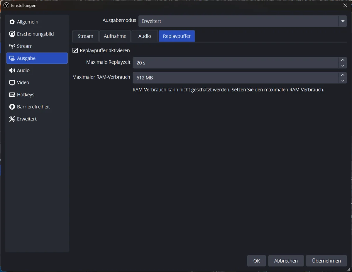Increase Maximaler RAM-Verbrauch with up arrow
The image size is (352, 272).
[x=343, y=75]
